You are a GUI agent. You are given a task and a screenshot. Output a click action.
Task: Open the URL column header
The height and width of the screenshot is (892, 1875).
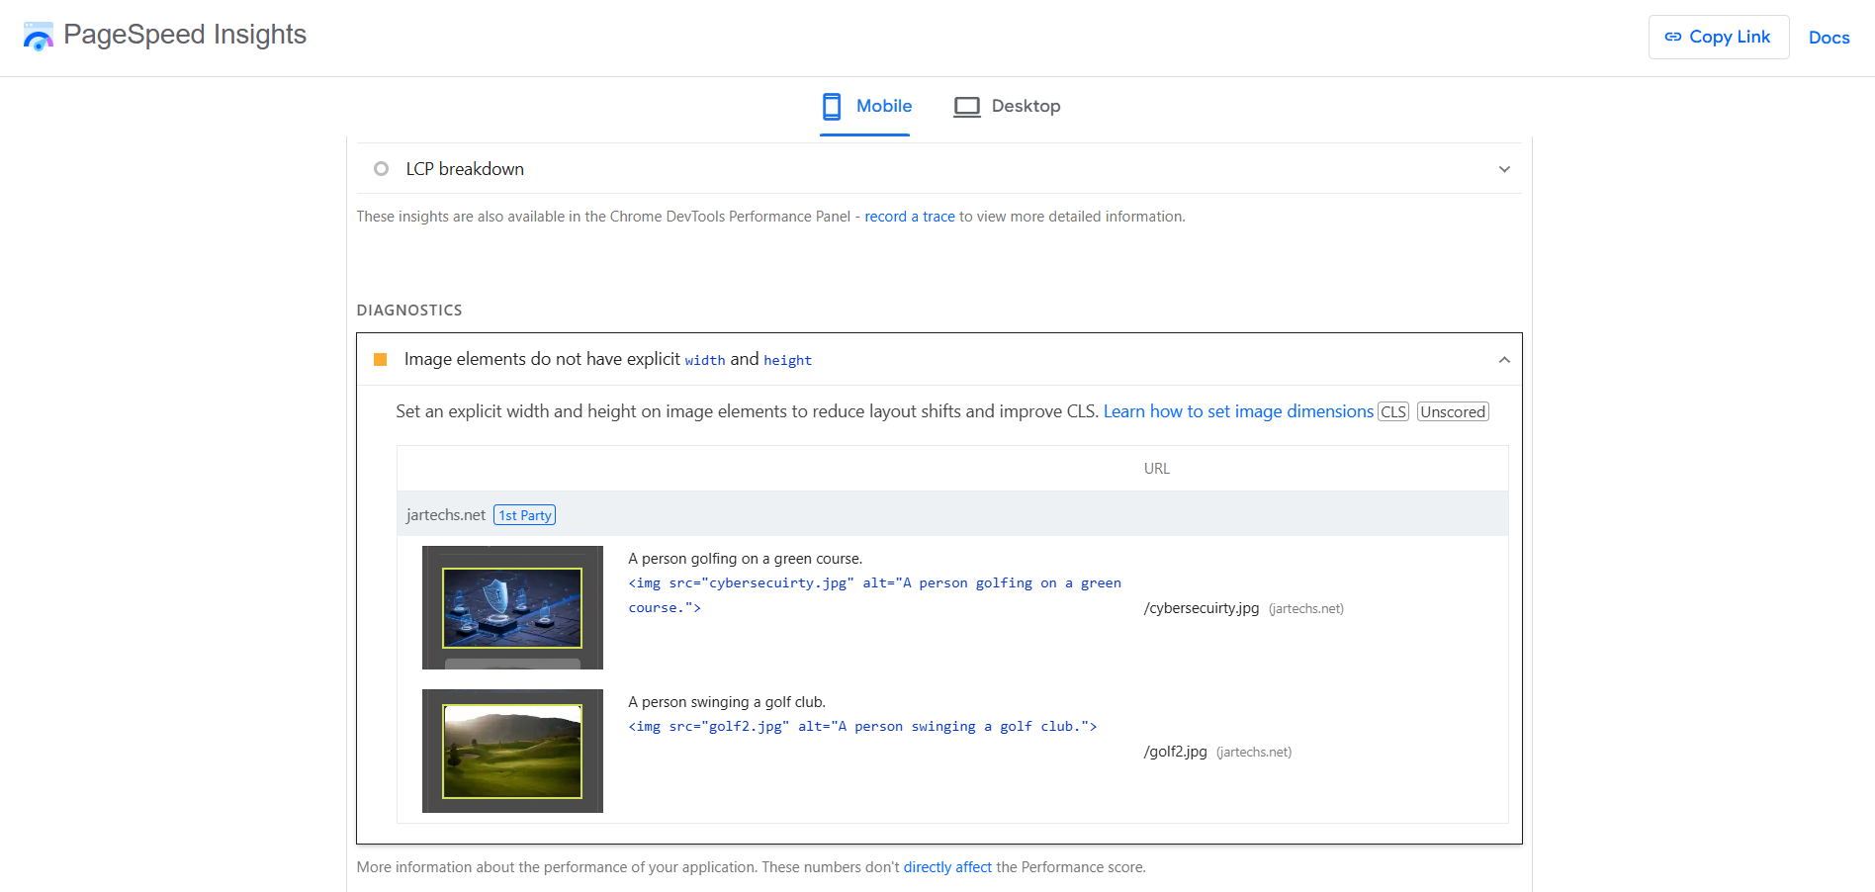1156,468
